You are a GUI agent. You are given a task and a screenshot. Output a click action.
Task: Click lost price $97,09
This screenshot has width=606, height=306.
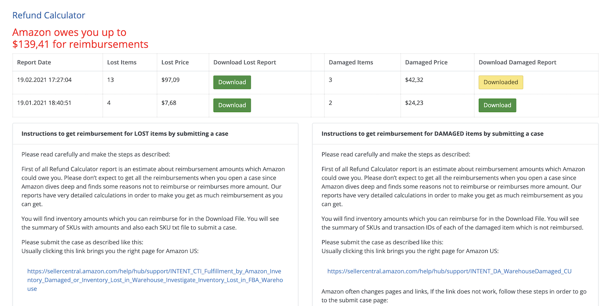(171, 80)
